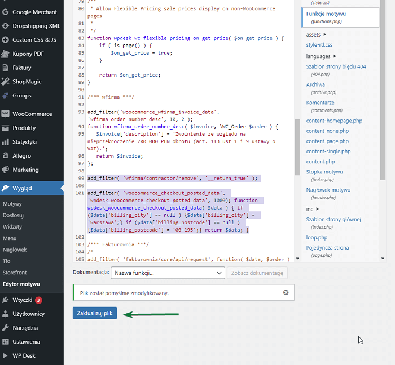The image size is (395, 365).
Task: Open content.php file
Action: [320, 162]
